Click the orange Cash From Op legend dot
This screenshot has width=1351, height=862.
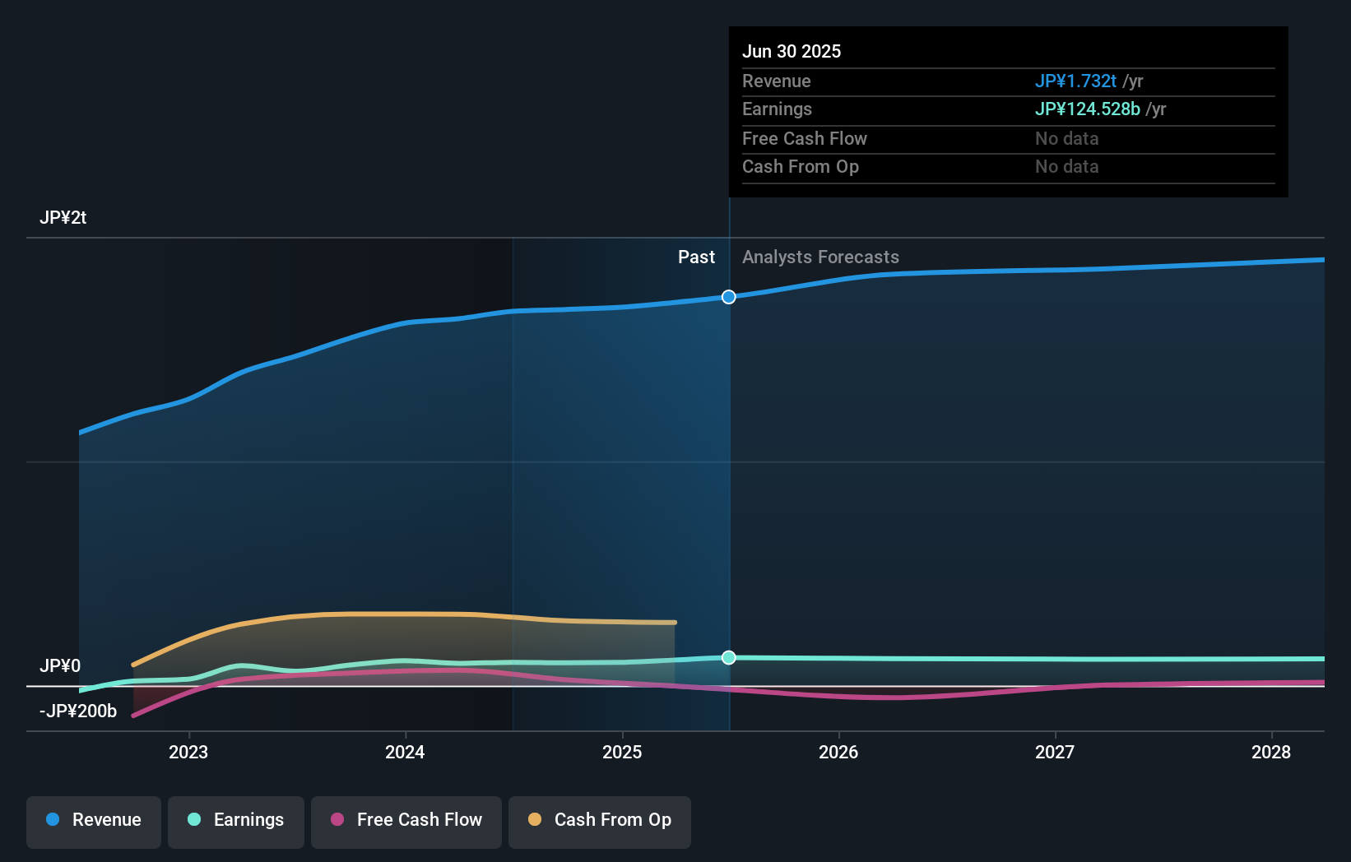click(x=535, y=821)
